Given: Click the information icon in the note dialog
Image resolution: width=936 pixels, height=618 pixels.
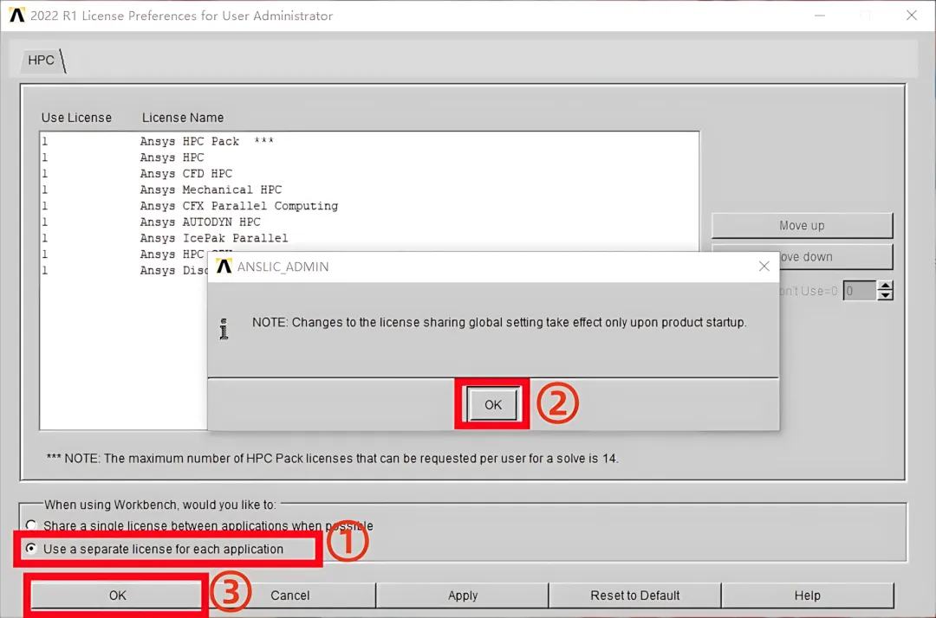Looking at the screenshot, I should click(224, 328).
